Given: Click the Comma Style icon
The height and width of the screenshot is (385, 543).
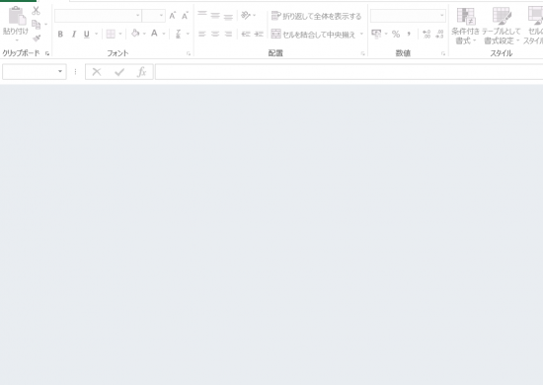Looking at the screenshot, I should point(409,34).
